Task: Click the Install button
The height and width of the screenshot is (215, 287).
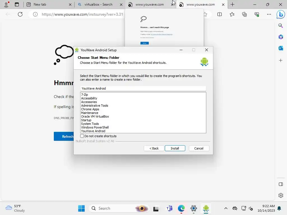Action: coord(175,148)
